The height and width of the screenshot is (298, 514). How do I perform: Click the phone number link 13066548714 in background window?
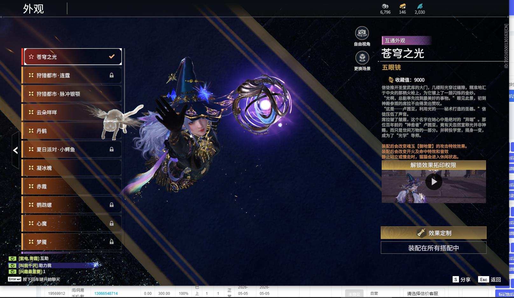tap(106, 294)
